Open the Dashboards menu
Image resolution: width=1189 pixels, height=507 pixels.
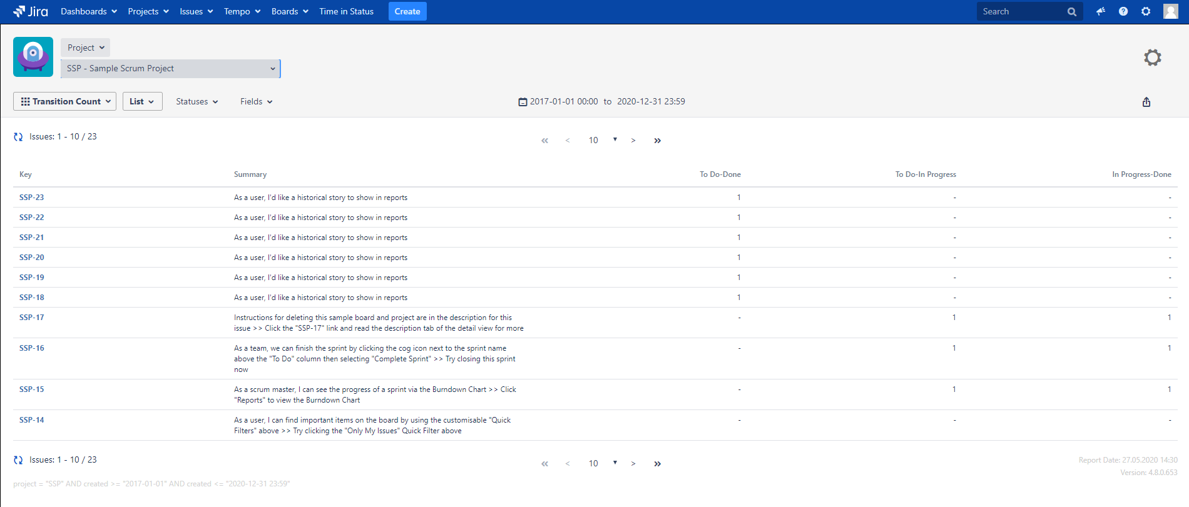[88, 11]
